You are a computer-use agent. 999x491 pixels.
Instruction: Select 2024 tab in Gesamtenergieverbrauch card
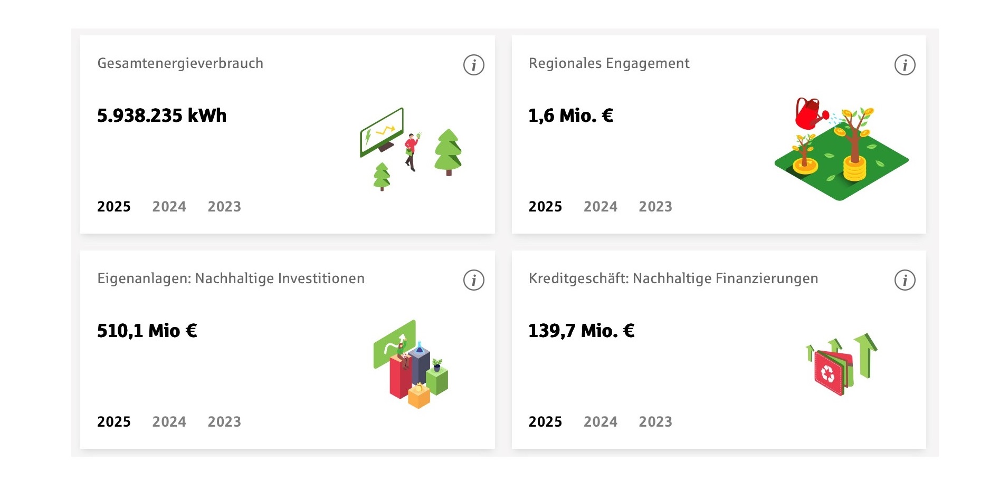tap(169, 207)
